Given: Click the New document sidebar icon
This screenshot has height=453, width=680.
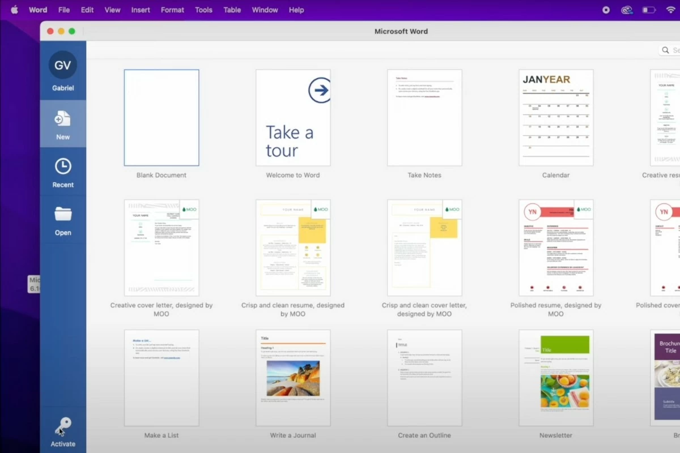Looking at the screenshot, I should coord(63,119).
